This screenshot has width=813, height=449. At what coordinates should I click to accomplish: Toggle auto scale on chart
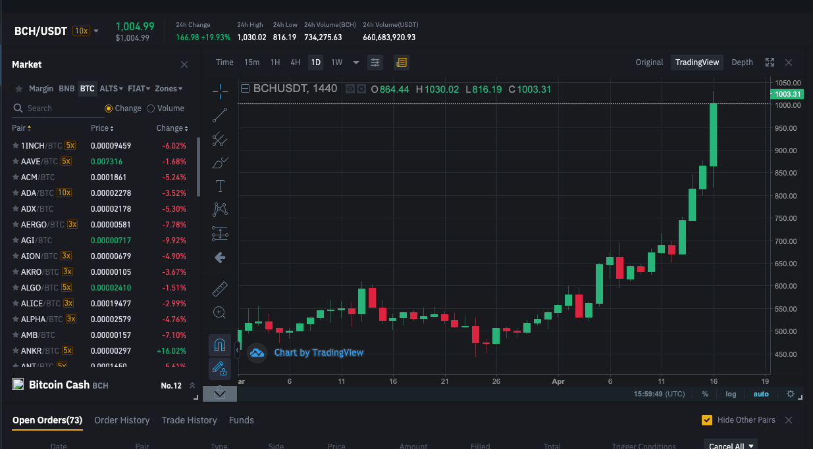(761, 394)
